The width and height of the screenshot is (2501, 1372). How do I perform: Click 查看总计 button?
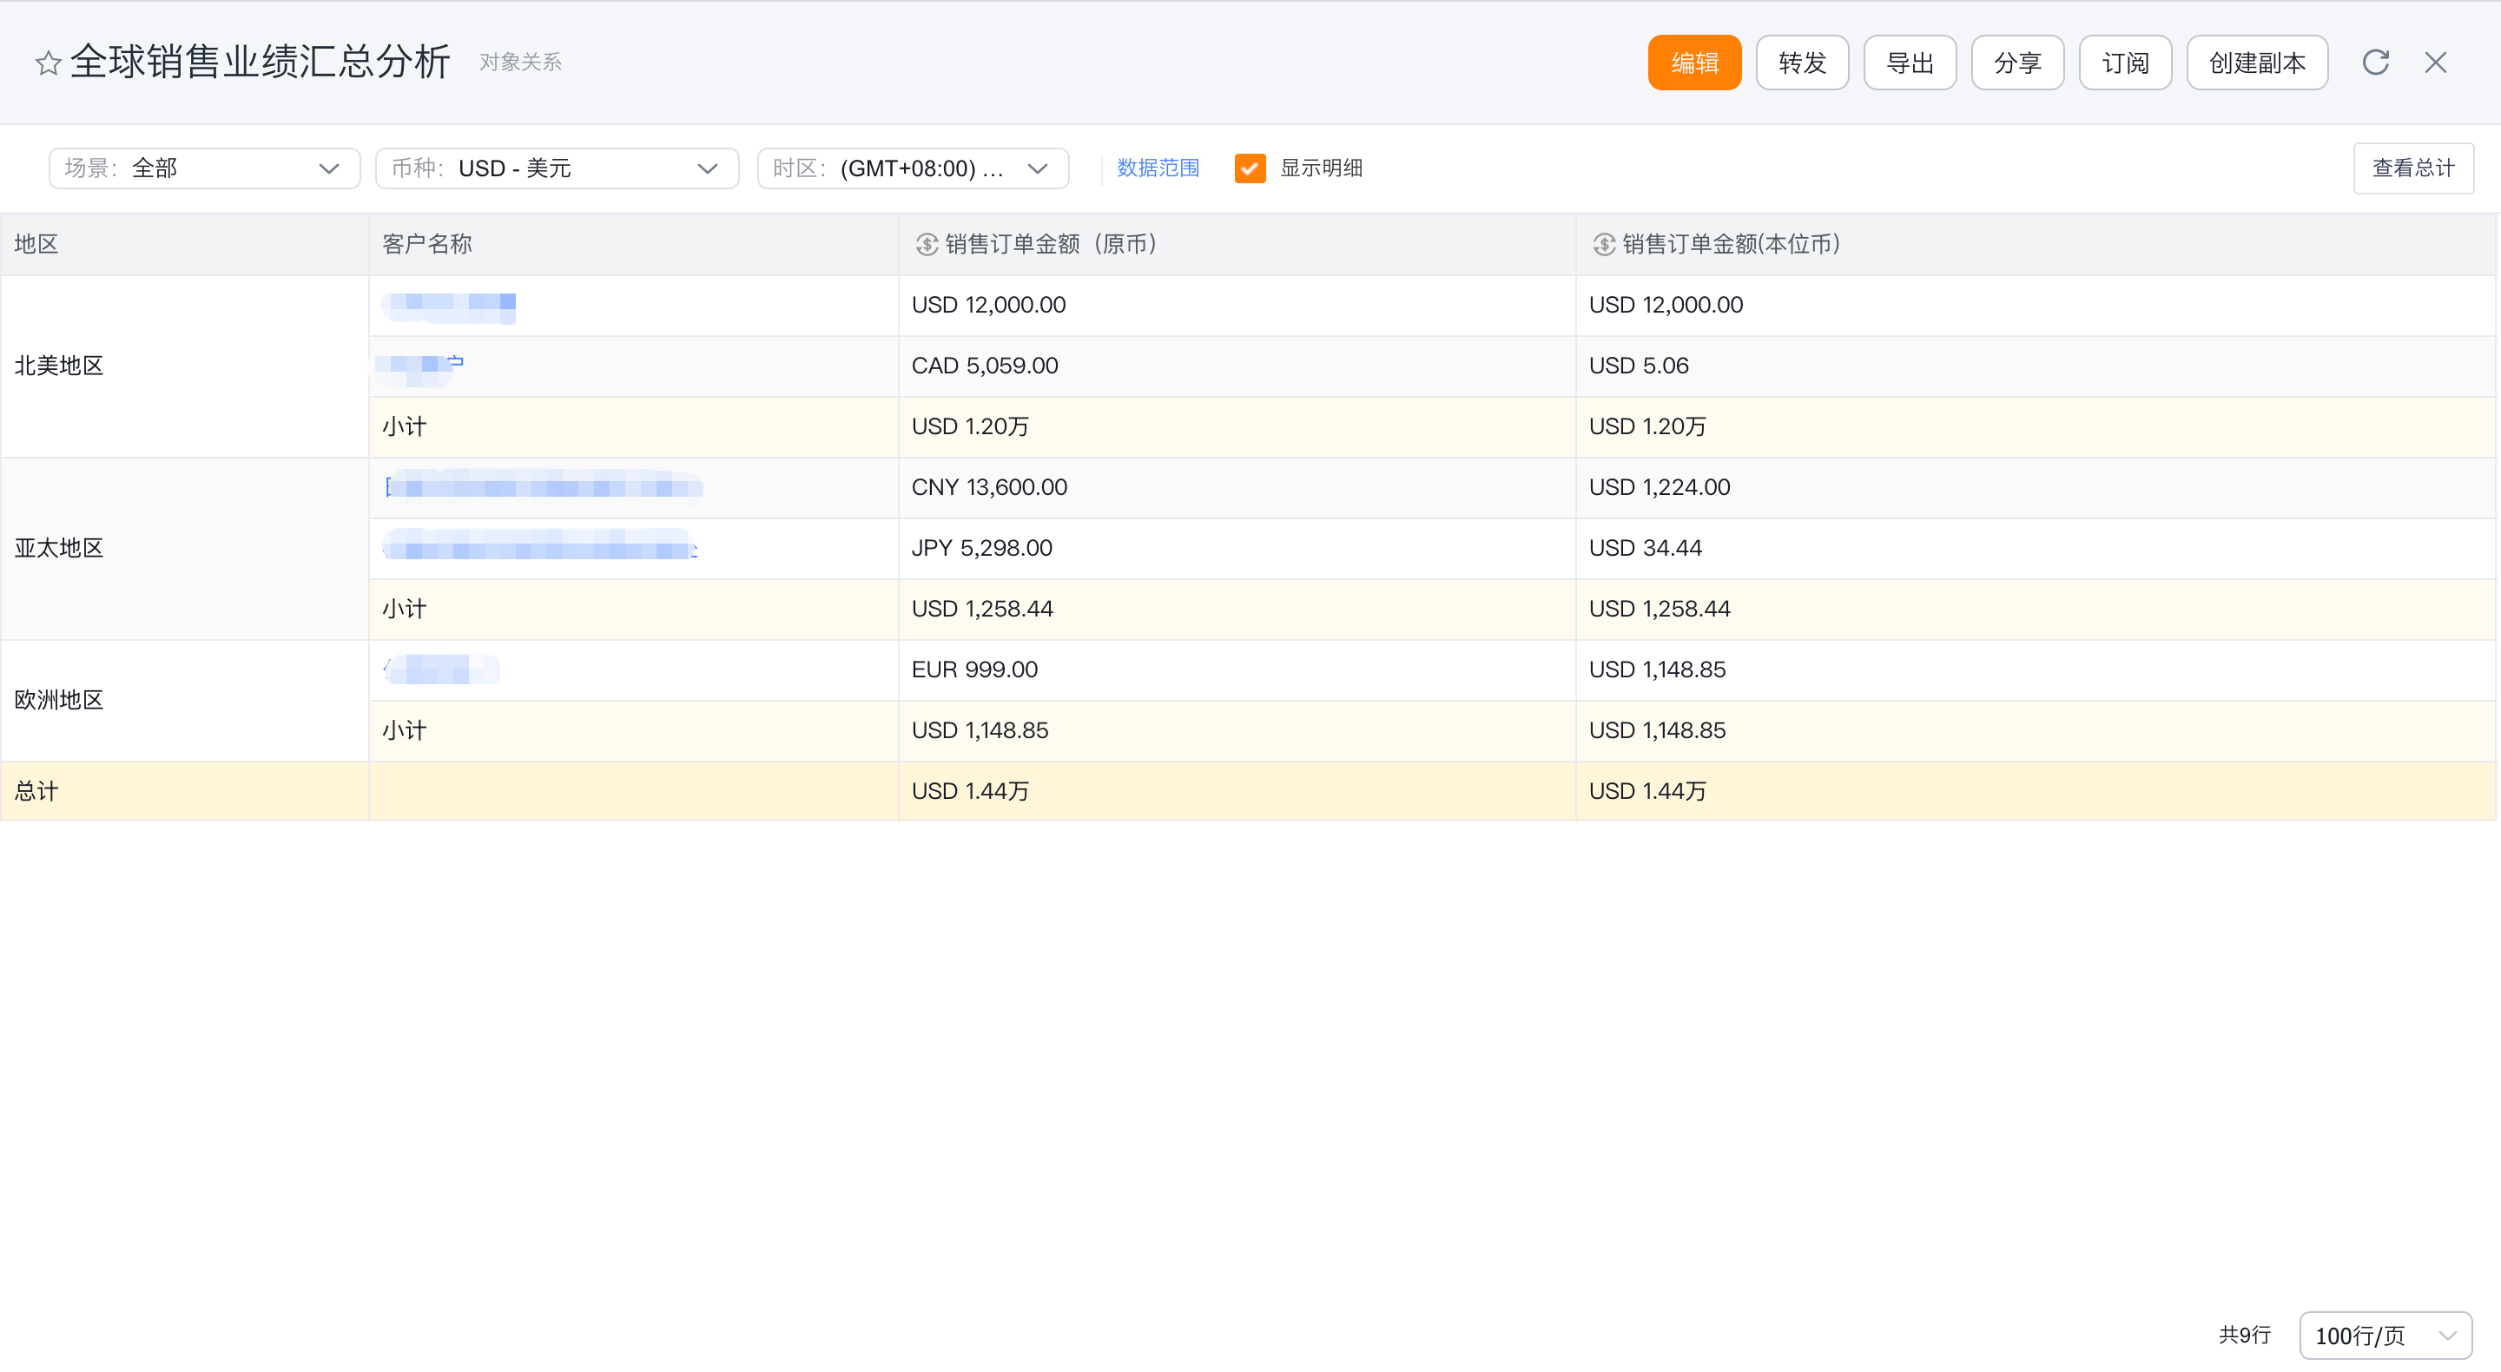(2412, 168)
